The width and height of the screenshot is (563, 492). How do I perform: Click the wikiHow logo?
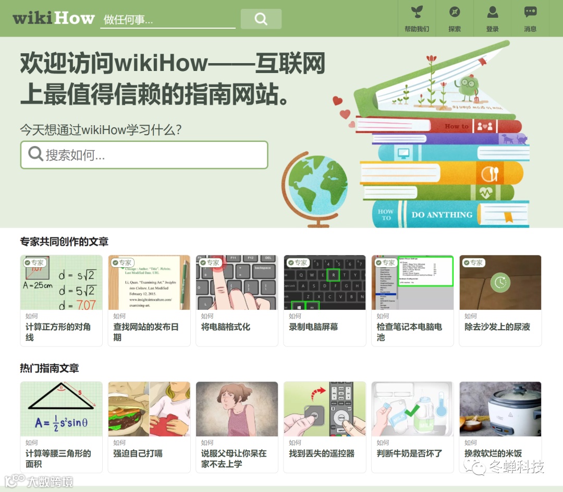[54, 18]
